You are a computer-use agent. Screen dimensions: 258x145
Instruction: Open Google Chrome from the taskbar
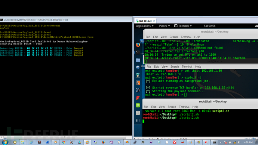click(x=64, y=142)
